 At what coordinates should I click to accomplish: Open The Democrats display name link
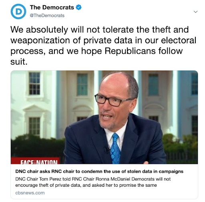click(x=52, y=7)
